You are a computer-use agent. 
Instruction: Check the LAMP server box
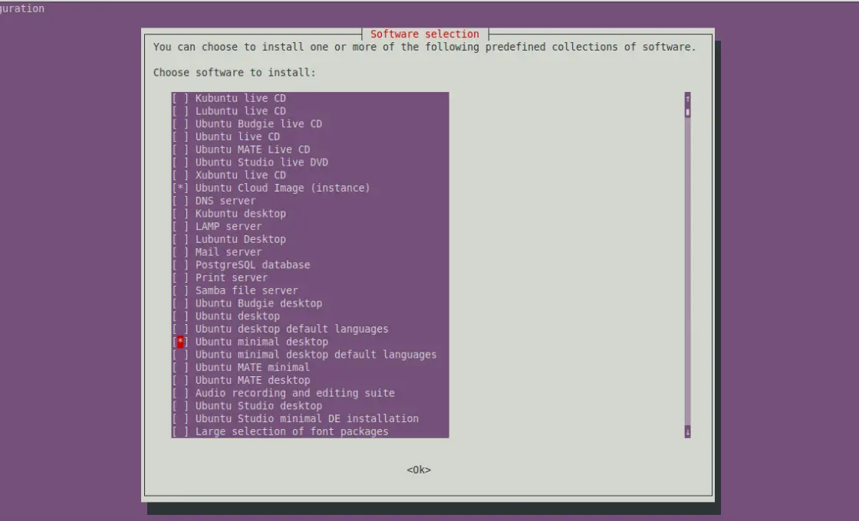point(180,227)
